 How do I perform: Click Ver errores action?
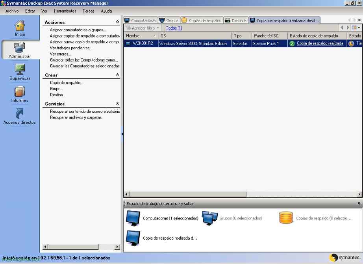tap(60, 54)
